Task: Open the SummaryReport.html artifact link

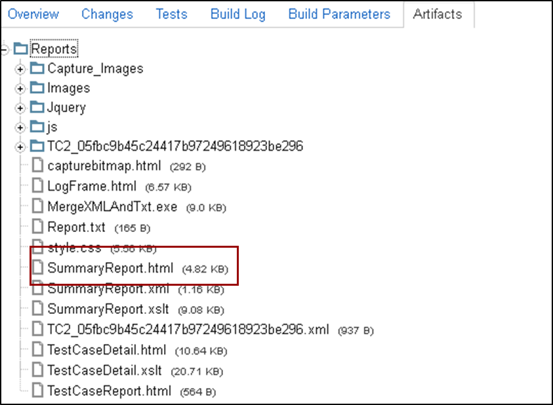Action: pyautogui.click(x=110, y=268)
